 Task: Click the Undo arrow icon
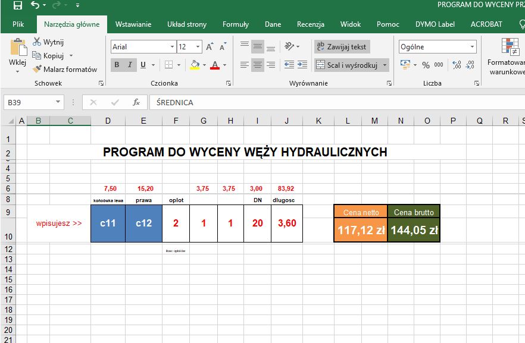35,5
